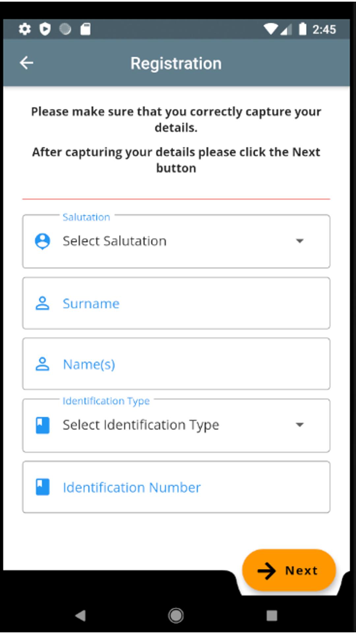The image size is (356, 634).
Task: Tap the battery status icon
Action: point(303,29)
